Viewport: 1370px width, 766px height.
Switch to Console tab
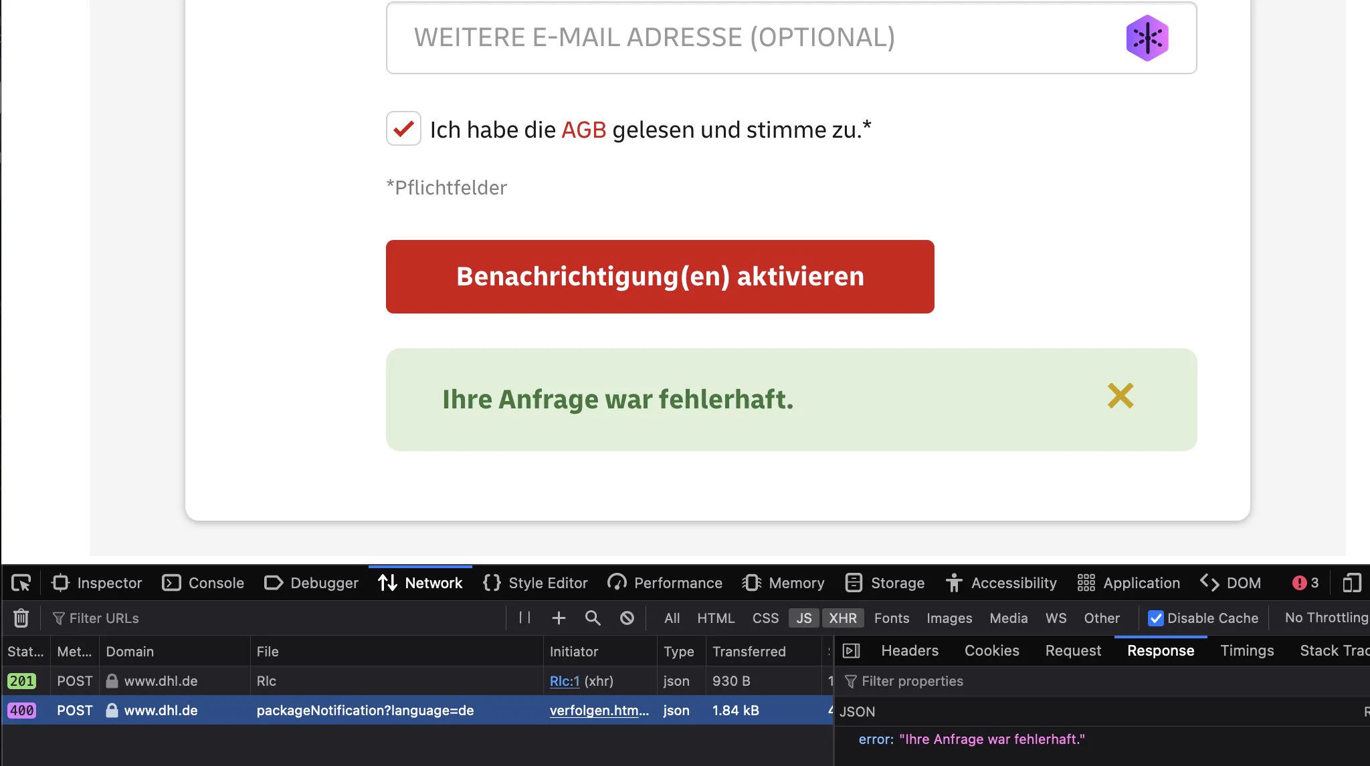203,583
